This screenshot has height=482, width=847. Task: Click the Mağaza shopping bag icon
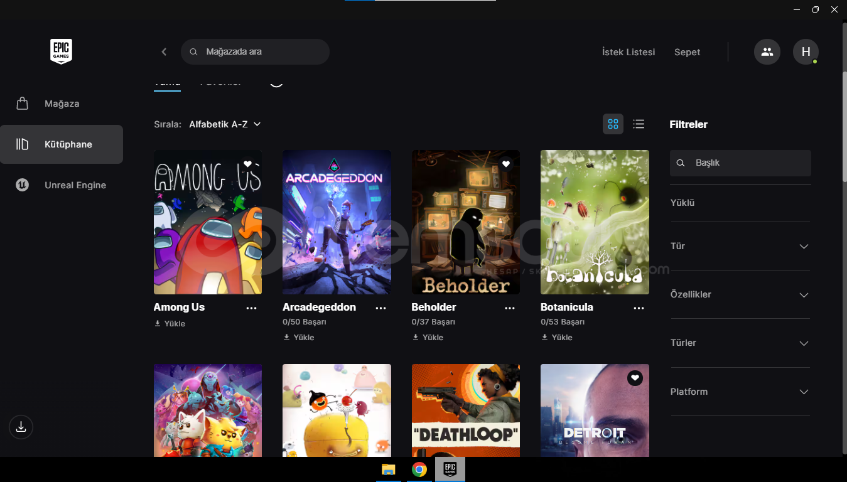click(x=23, y=104)
